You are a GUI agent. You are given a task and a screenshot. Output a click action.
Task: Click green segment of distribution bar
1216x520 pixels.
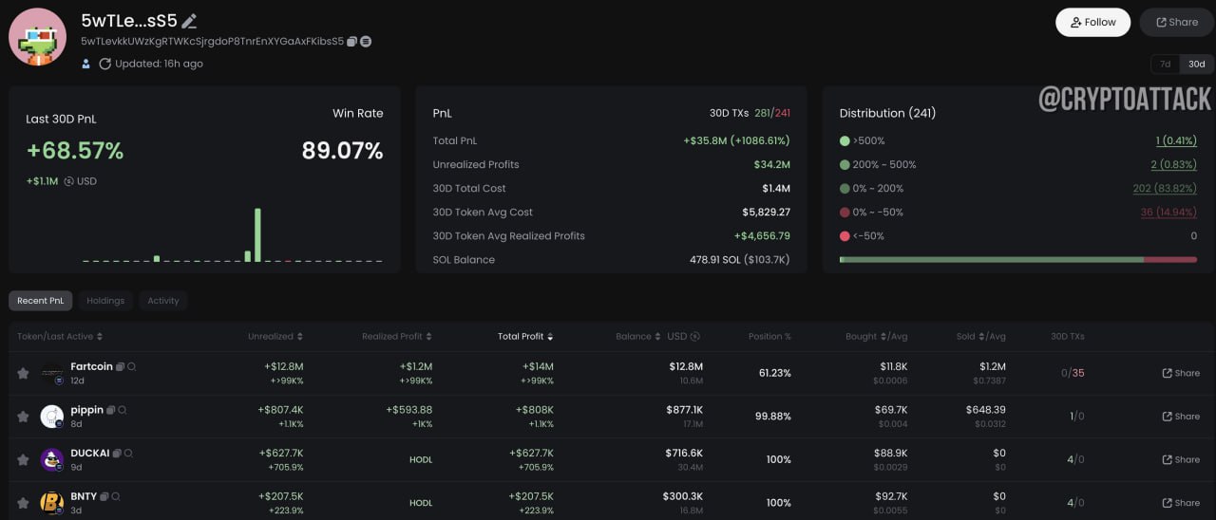[x=992, y=259]
